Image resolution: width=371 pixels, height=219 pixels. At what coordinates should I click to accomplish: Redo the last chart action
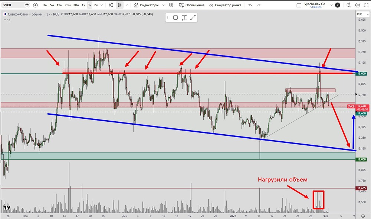point(259,5)
